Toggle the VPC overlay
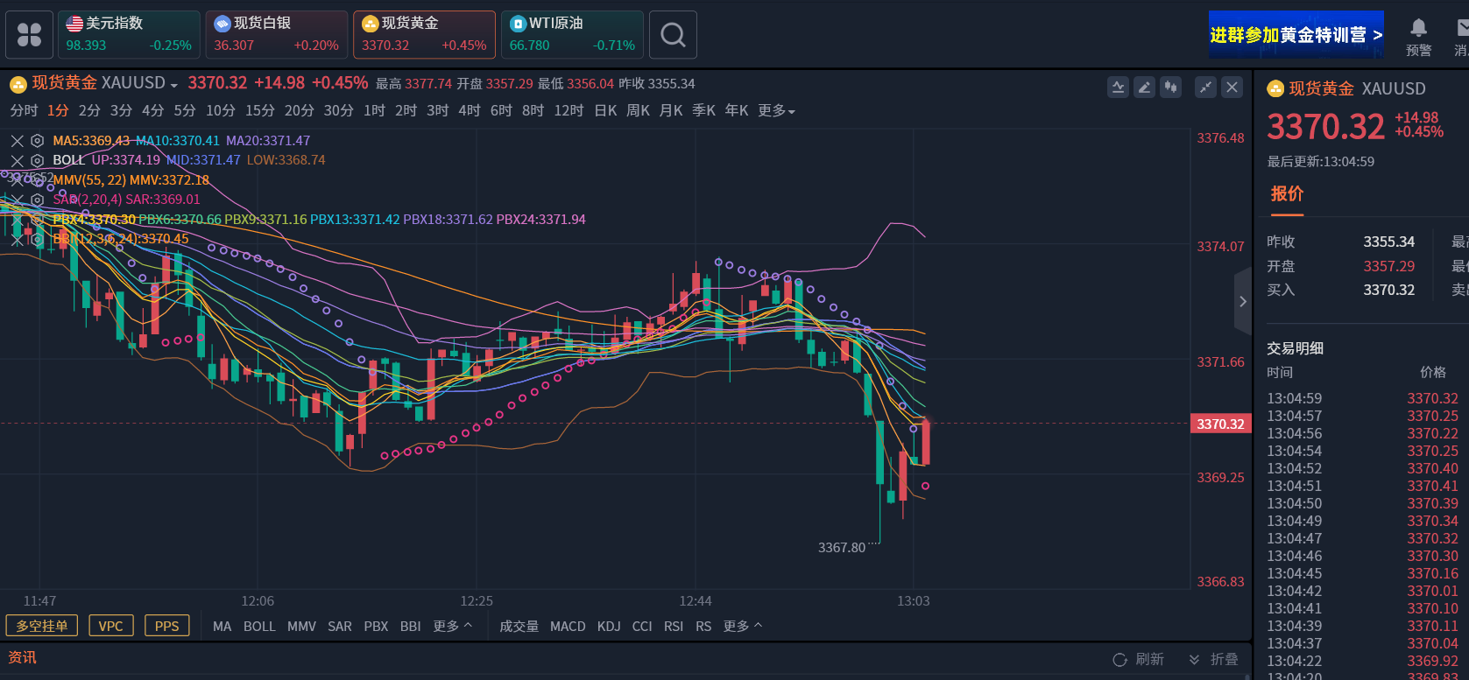 [110, 626]
